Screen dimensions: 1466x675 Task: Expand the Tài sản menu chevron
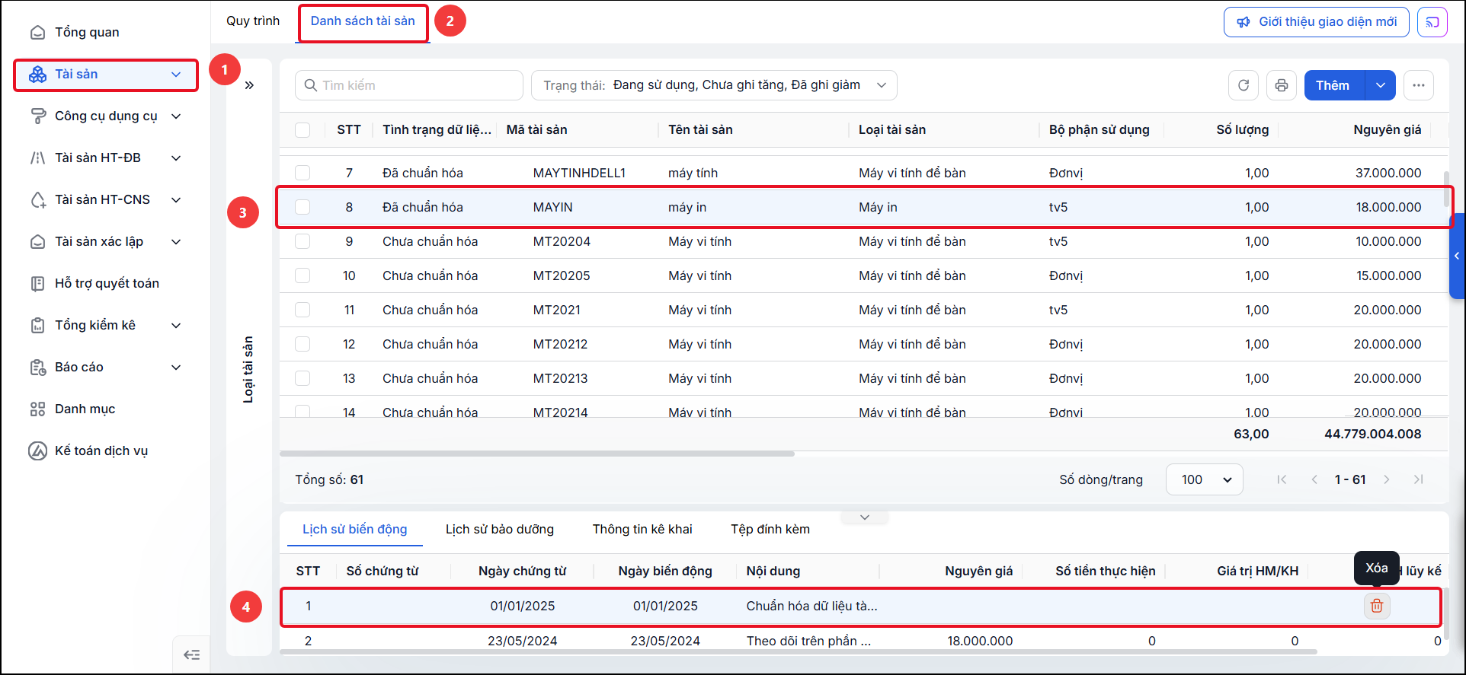176,75
